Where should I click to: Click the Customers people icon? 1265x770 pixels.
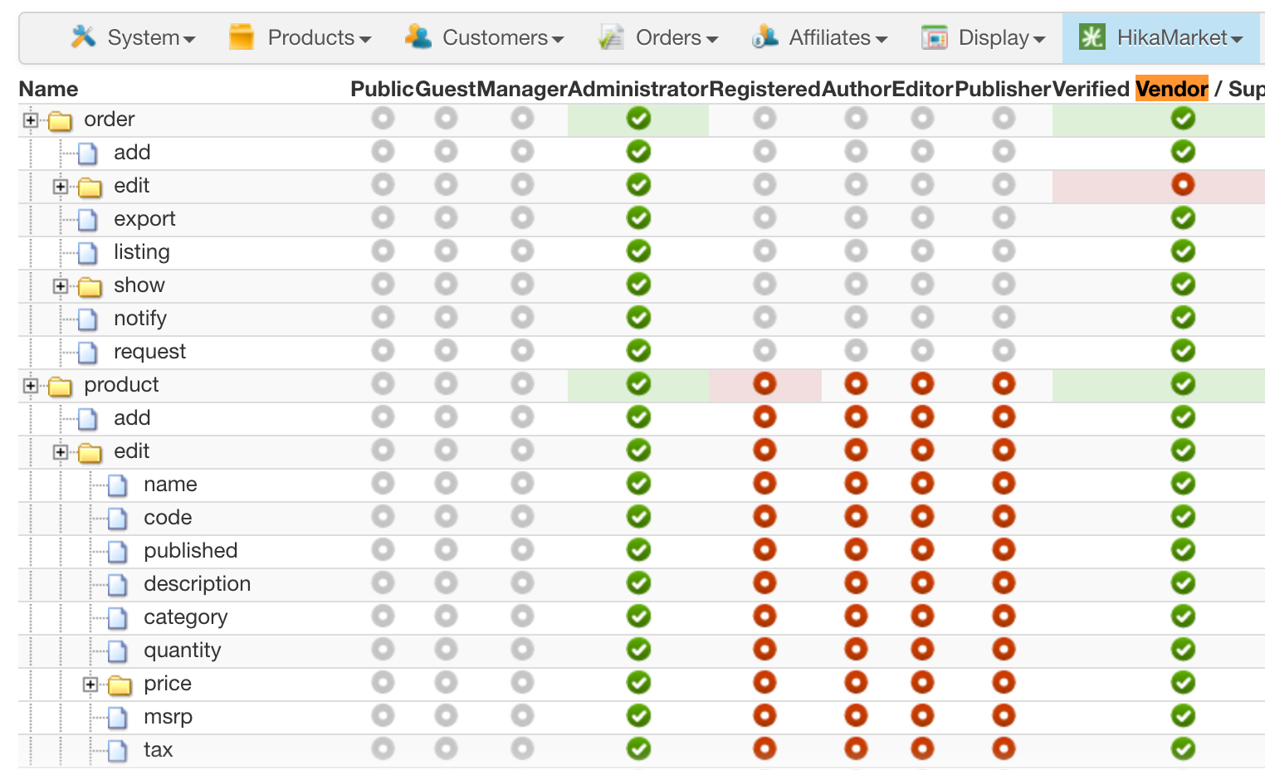tap(418, 37)
